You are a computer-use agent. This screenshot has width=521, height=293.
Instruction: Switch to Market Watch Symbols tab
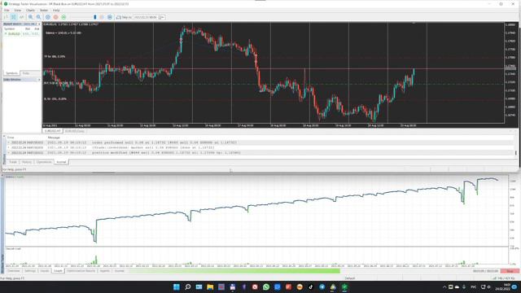pyautogui.click(x=11, y=73)
